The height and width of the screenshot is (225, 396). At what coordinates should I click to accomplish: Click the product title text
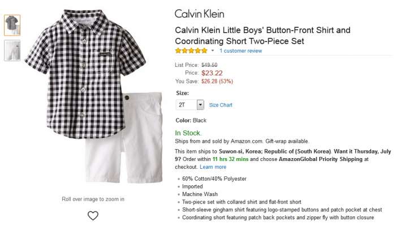coord(262,36)
